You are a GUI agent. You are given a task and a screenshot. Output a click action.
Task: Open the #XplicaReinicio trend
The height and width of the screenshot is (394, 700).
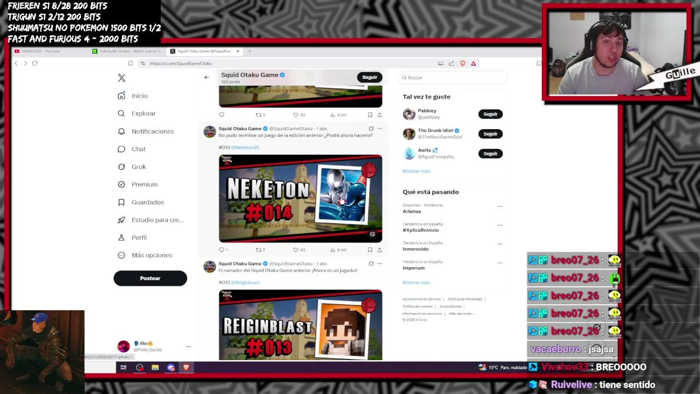point(421,230)
